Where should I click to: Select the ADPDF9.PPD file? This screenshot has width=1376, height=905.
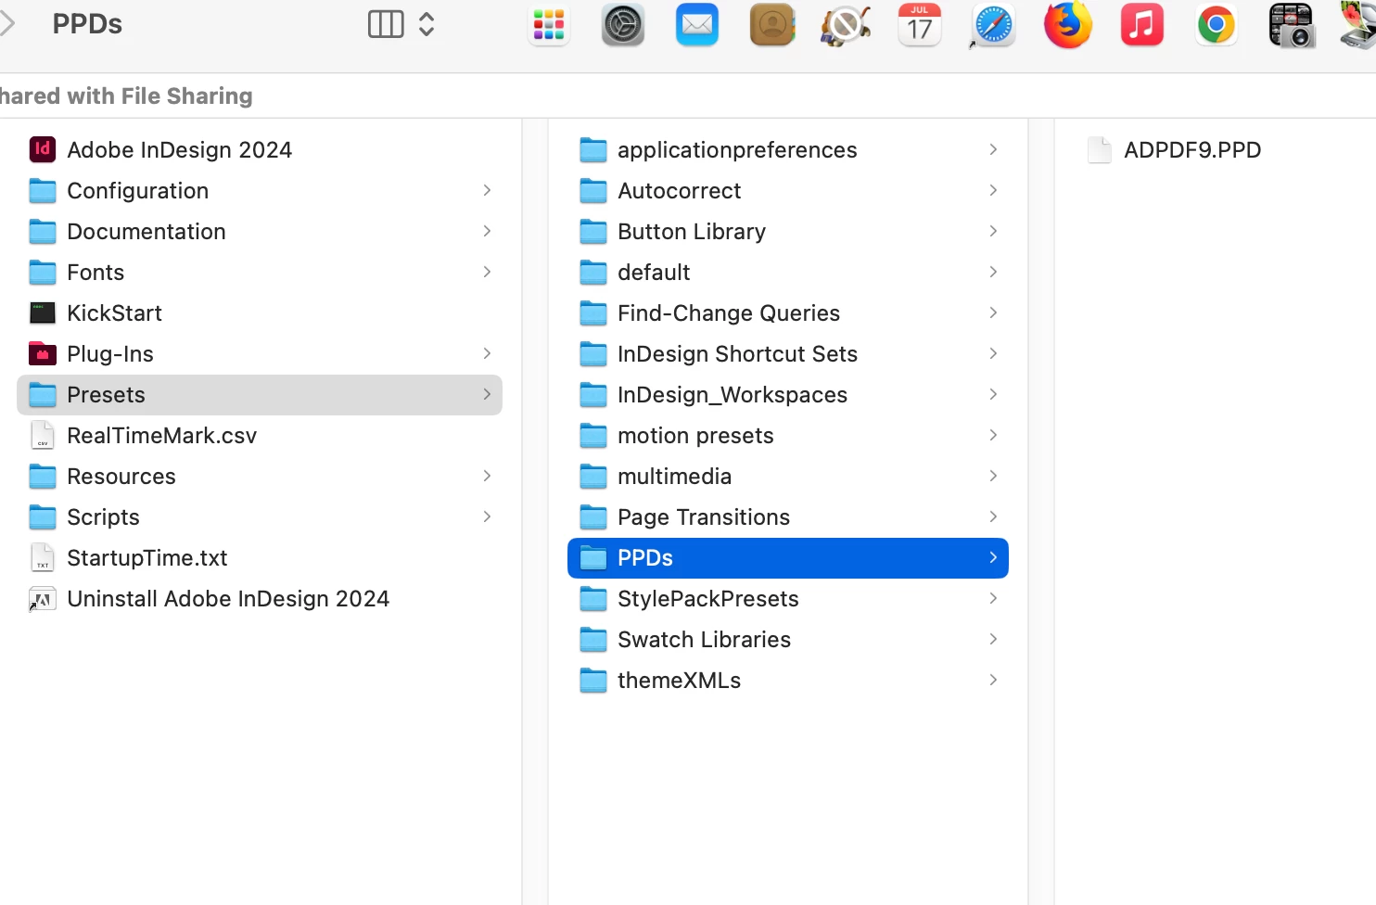(1192, 150)
